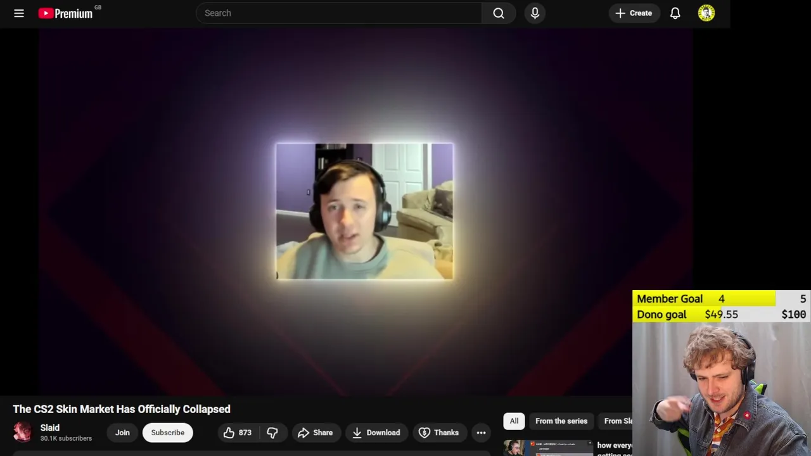Click the Dono goal $49.55 bar
Viewport: 811px width, 456px height.
pyautogui.click(x=722, y=315)
